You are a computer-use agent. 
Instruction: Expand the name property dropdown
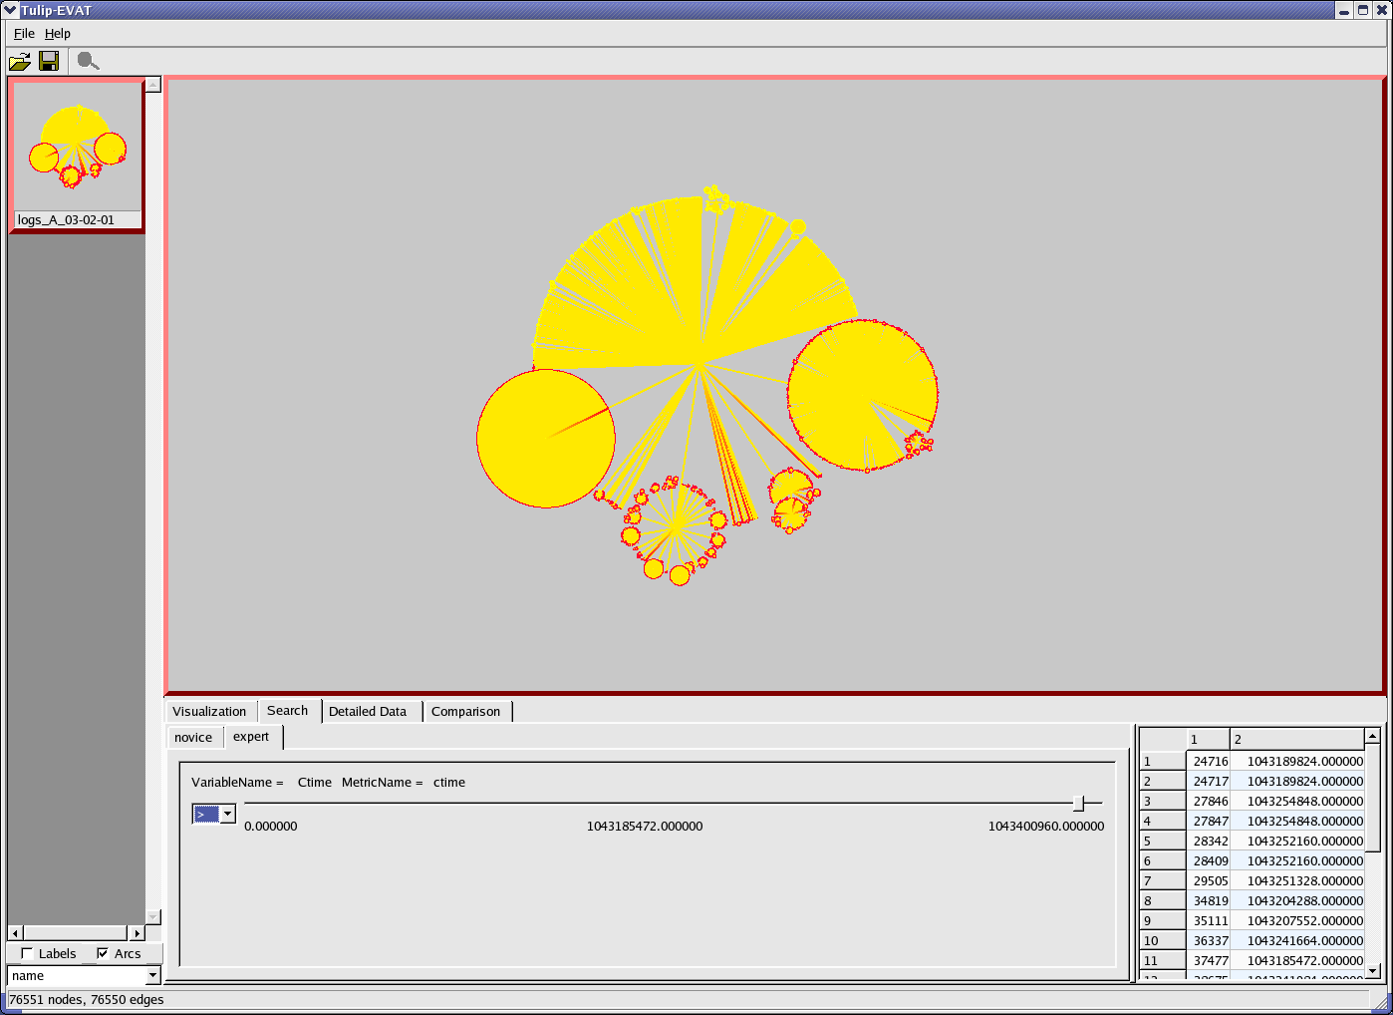(152, 975)
